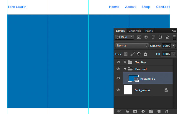This screenshot has height=114, width=177.
Task: Click the About nav link
Action: pos(130,7)
